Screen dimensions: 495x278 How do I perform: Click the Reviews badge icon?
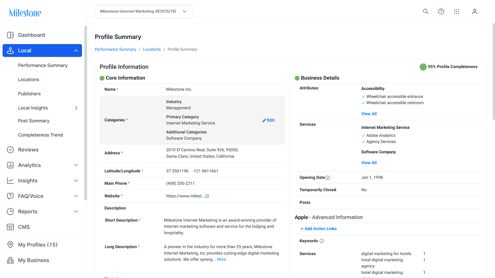coord(10,150)
